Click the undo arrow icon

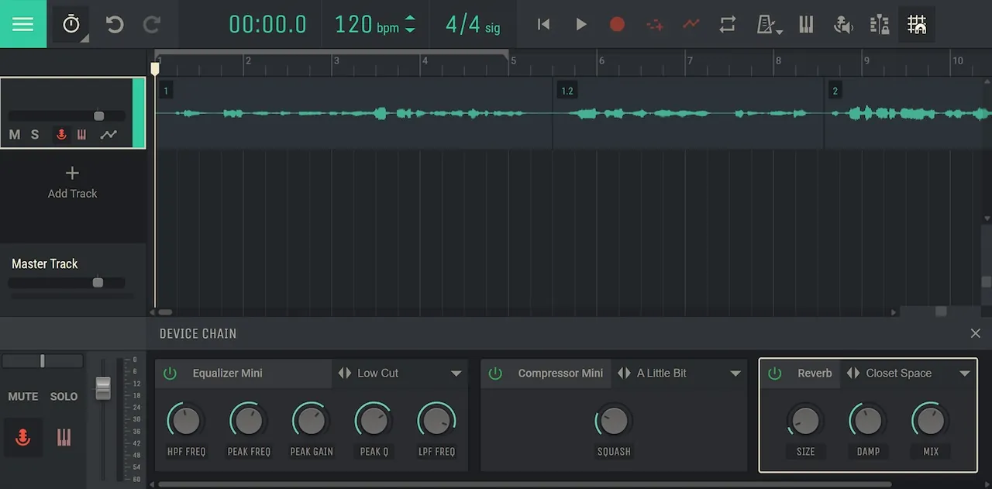click(115, 24)
